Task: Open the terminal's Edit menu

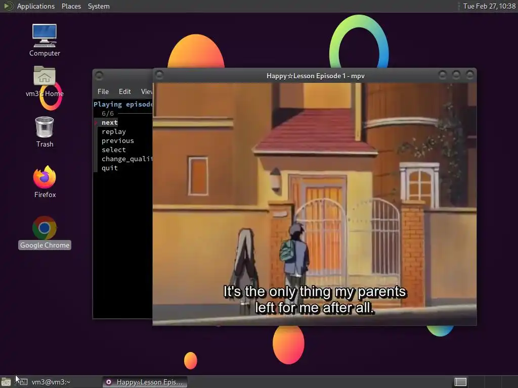Action: pos(124,91)
